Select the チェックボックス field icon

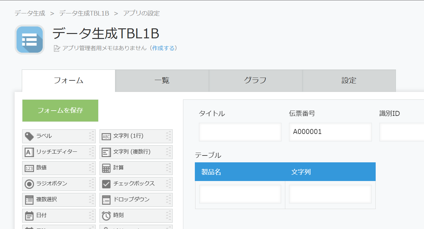[x=106, y=184]
